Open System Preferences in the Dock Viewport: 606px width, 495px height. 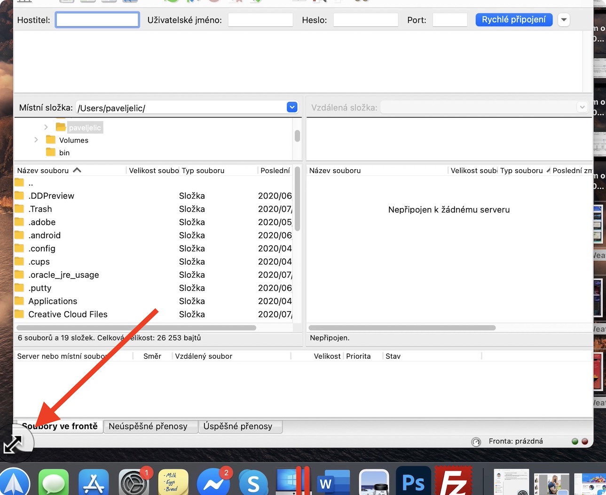pos(134,483)
